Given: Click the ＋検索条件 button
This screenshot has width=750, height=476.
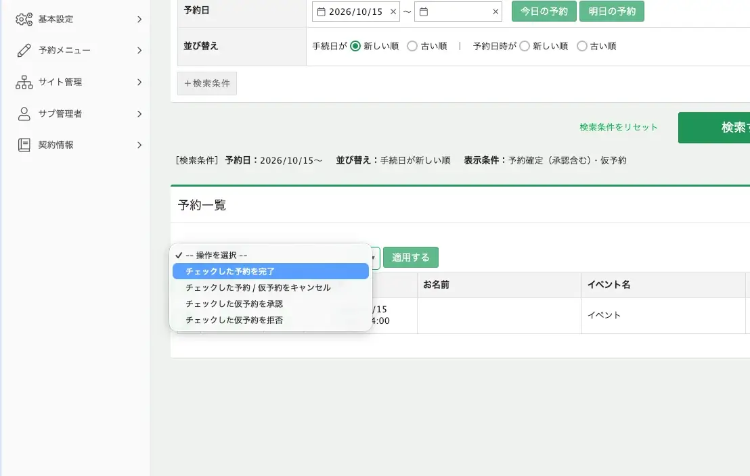Looking at the screenshot, I should point(207,83).
